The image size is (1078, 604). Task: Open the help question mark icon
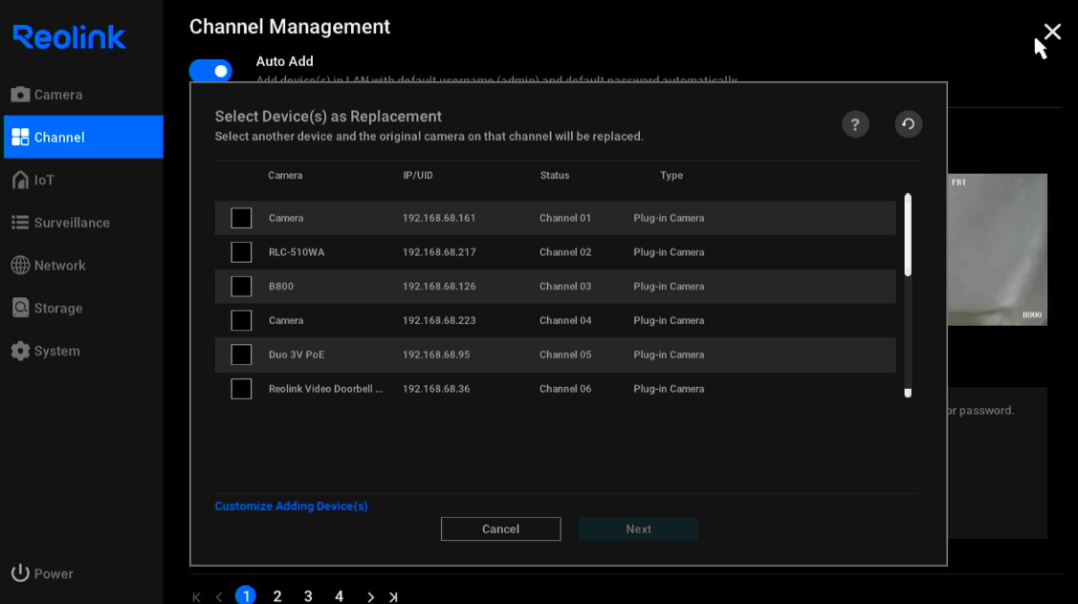(x=855, y=124)
